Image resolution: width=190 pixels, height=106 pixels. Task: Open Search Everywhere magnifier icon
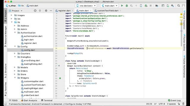point(179,6)
